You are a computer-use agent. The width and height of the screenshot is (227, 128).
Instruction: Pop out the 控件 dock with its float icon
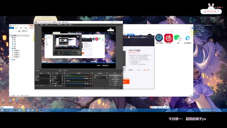(122, 73)
